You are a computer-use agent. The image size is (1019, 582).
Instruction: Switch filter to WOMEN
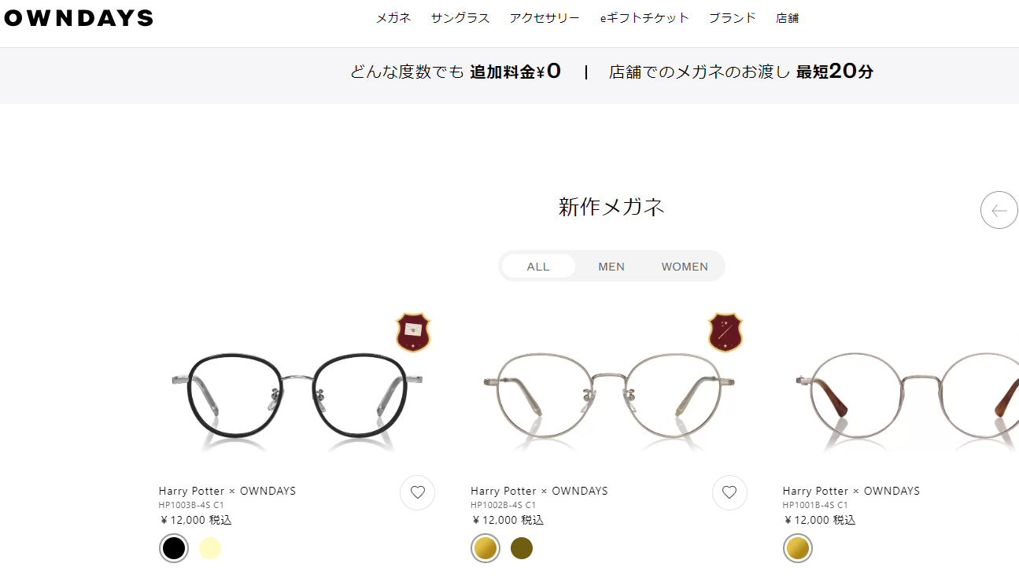[x=685, y=267]
